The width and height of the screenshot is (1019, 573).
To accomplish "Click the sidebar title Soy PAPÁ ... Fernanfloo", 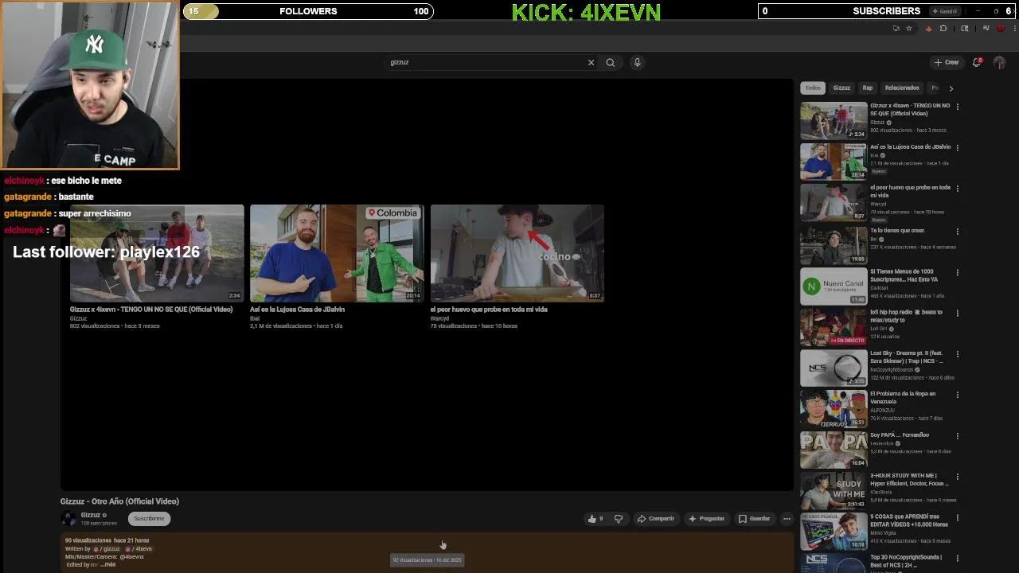I will (x=900, y=435).
